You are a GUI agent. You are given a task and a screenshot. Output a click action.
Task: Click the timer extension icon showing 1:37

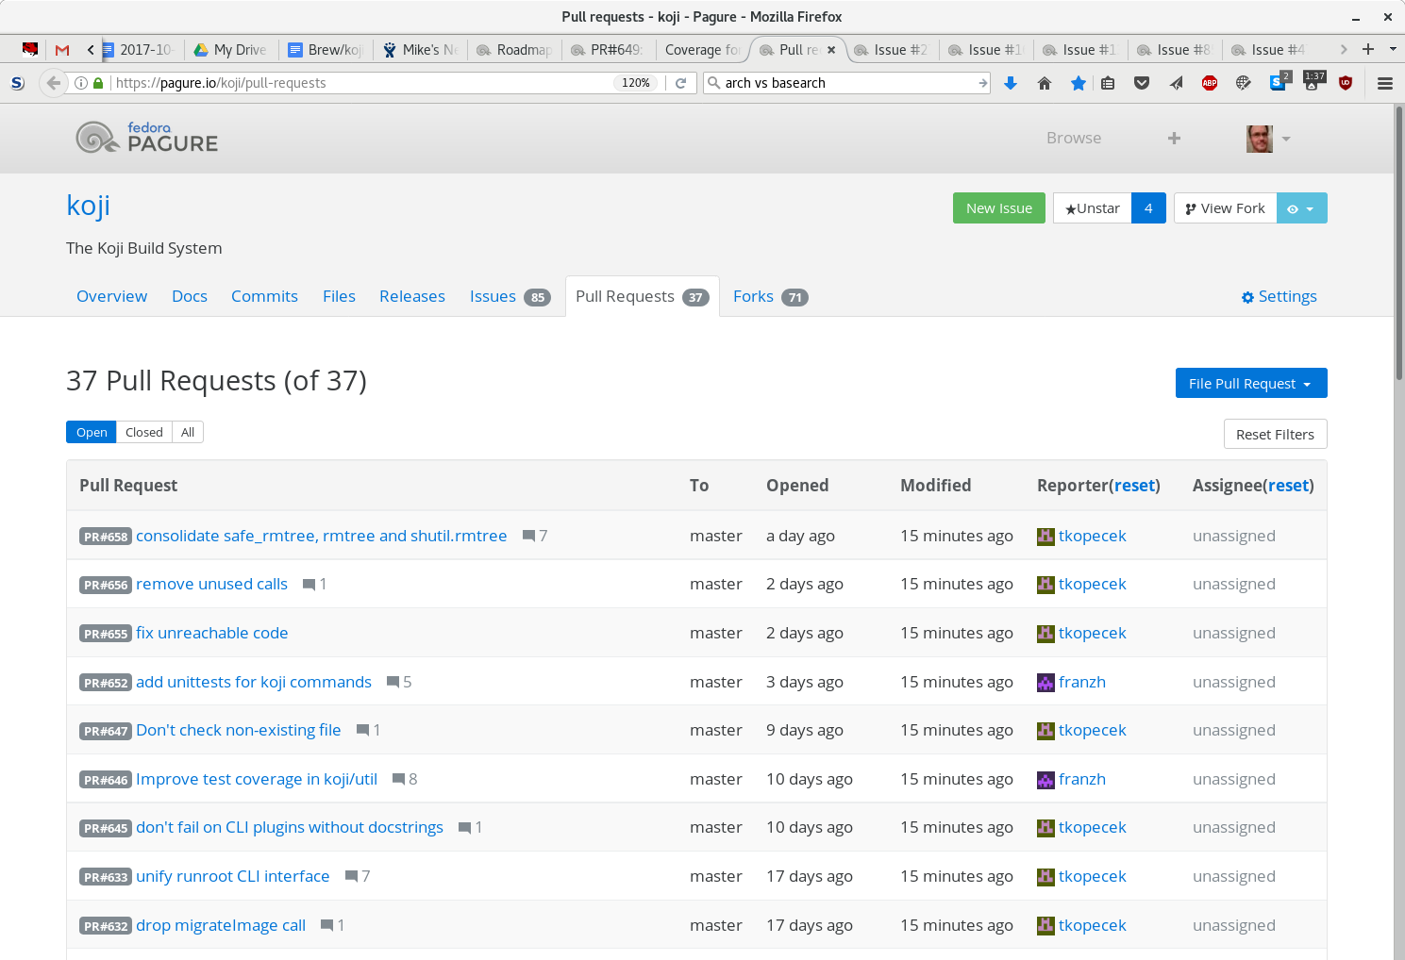pyautogui.click(x=1313, y=81)
